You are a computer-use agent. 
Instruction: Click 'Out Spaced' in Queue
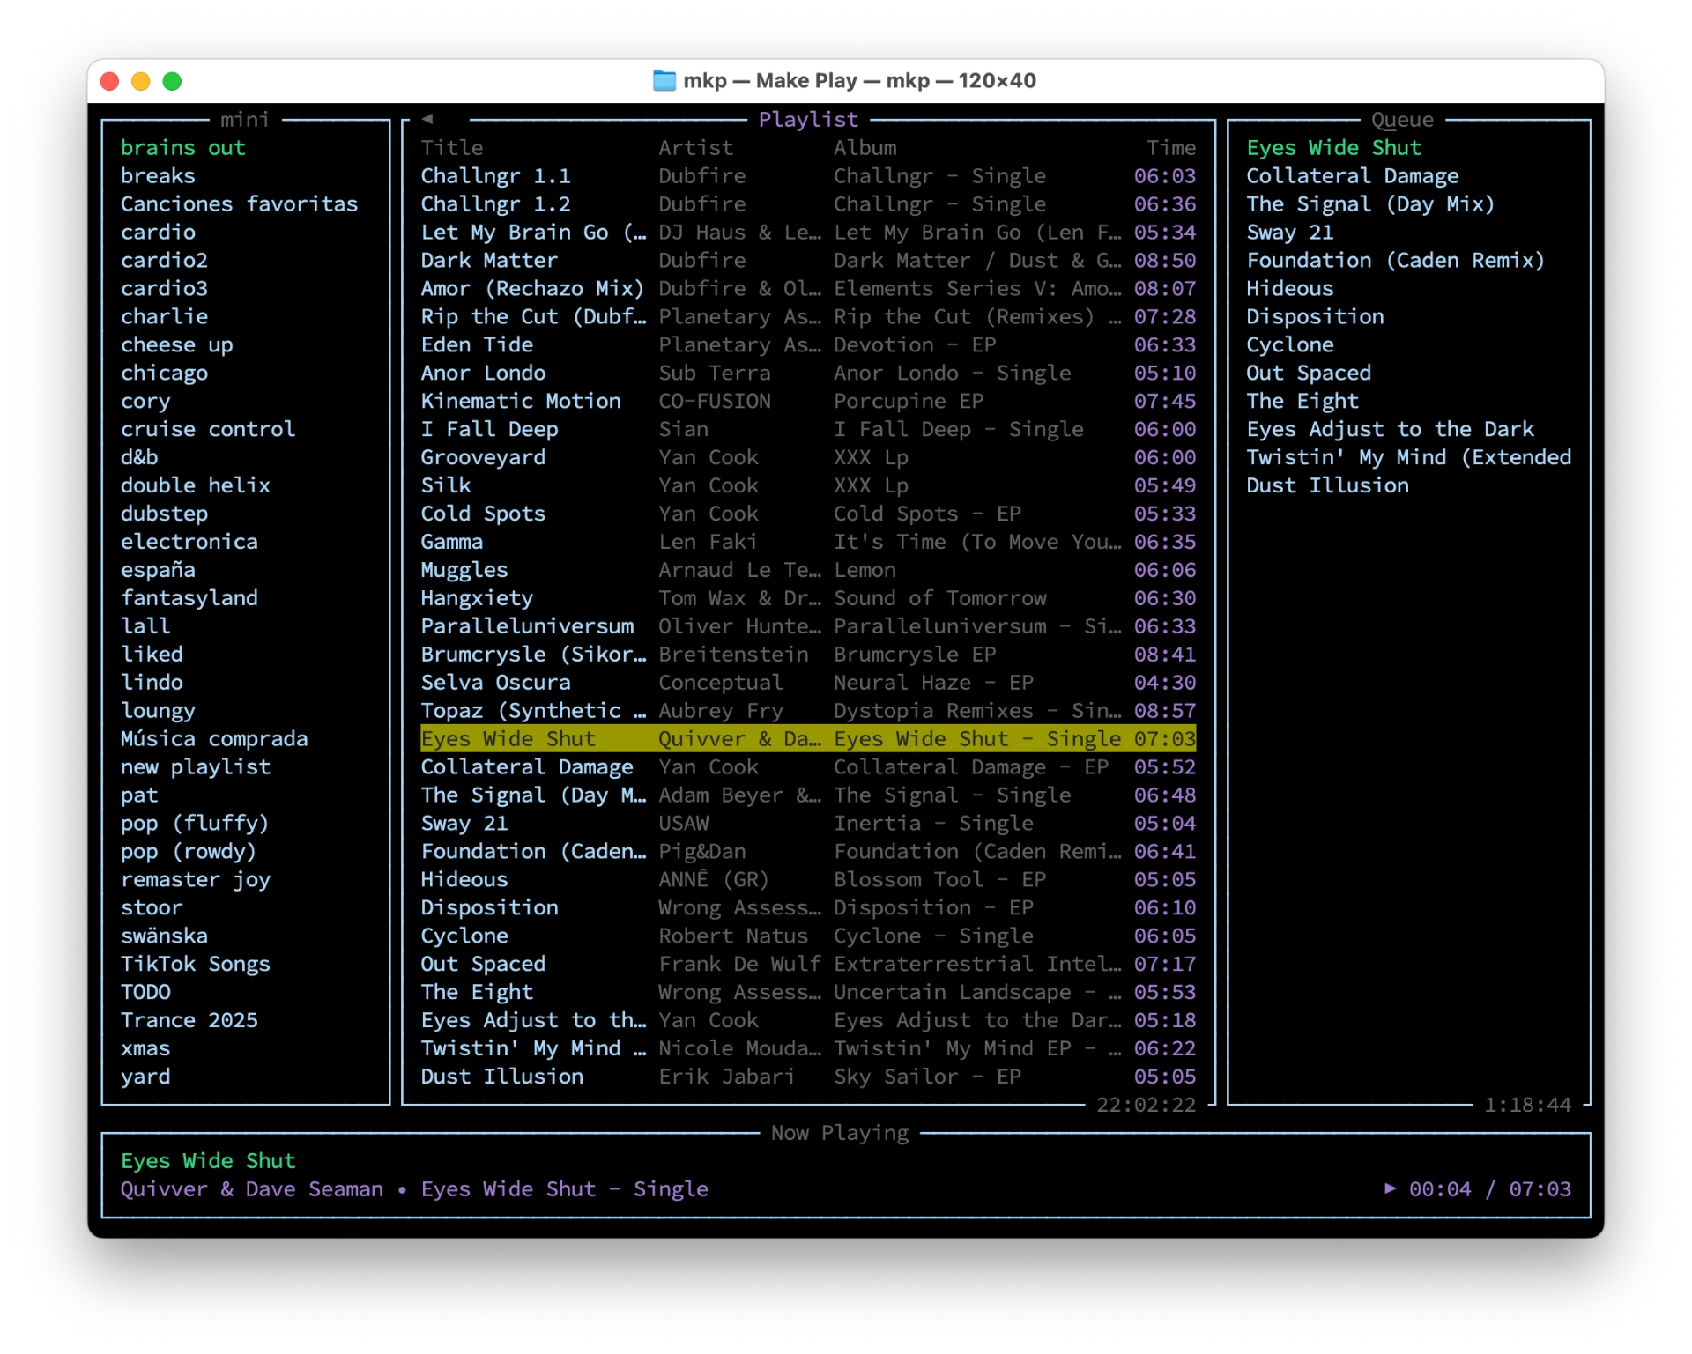click(x=1309, y=373)
